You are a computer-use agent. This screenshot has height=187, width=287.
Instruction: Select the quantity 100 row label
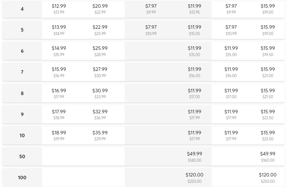[22, 178]
